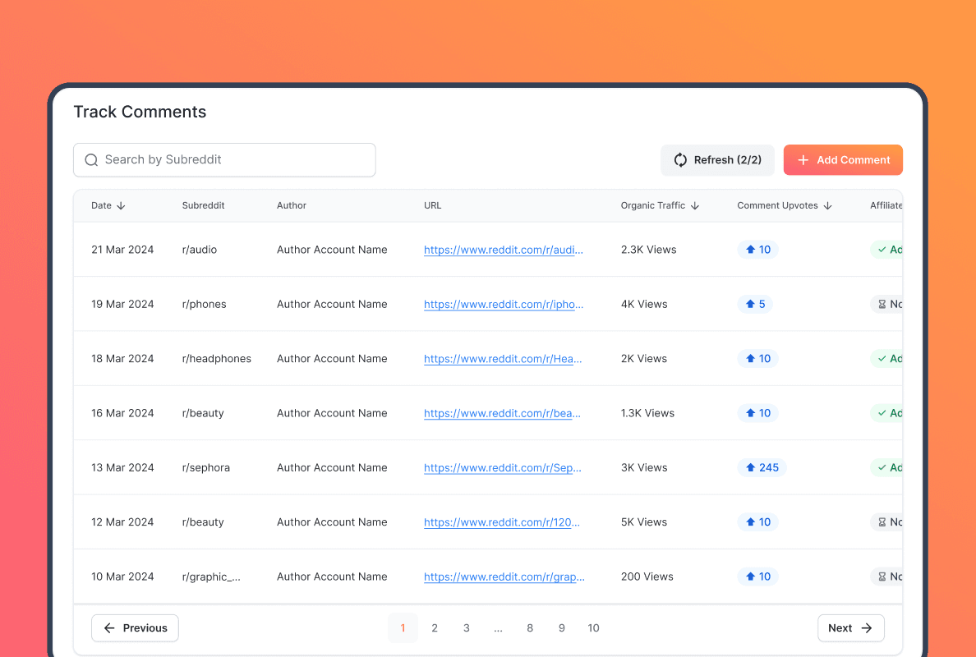Image resolution: width=976 pixels, height=657 pixels.
Task: Click upvote badge in r/graphic_ row
Action: click(x=757, y=577)
